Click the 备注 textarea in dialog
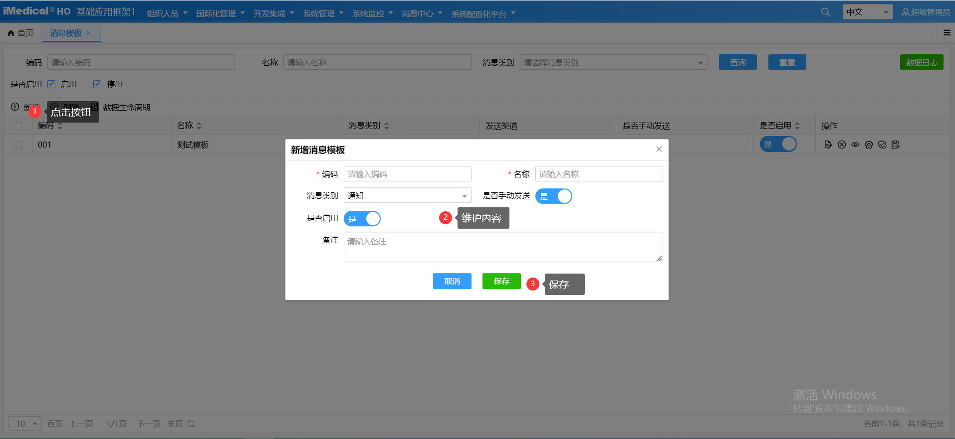955x439 pixels. click(x=503, y=247)
